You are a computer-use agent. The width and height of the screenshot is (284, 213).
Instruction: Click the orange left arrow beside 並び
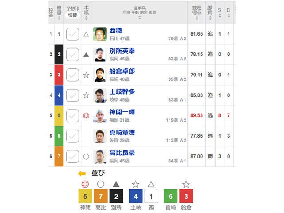[x=82, y=174]
